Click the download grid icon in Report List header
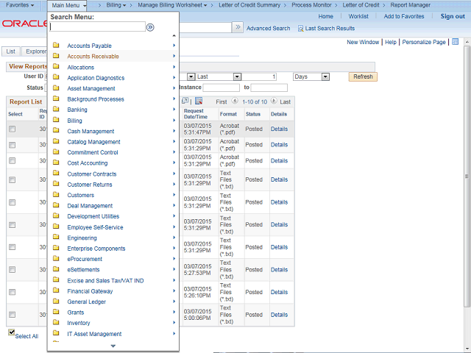The image size is (471, 353). [x=199, y=101]
